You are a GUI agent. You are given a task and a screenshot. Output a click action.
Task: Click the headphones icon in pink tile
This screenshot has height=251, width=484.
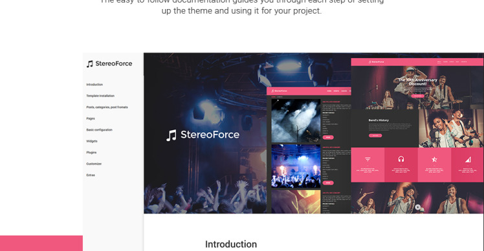(x=401, y=159)
